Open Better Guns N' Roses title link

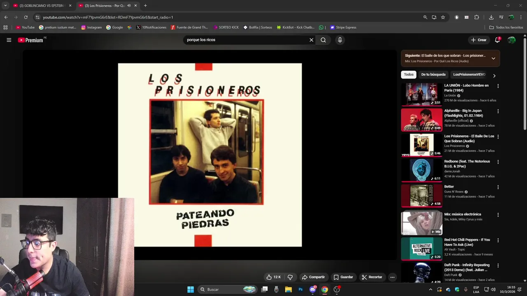(x=449, y=187)
